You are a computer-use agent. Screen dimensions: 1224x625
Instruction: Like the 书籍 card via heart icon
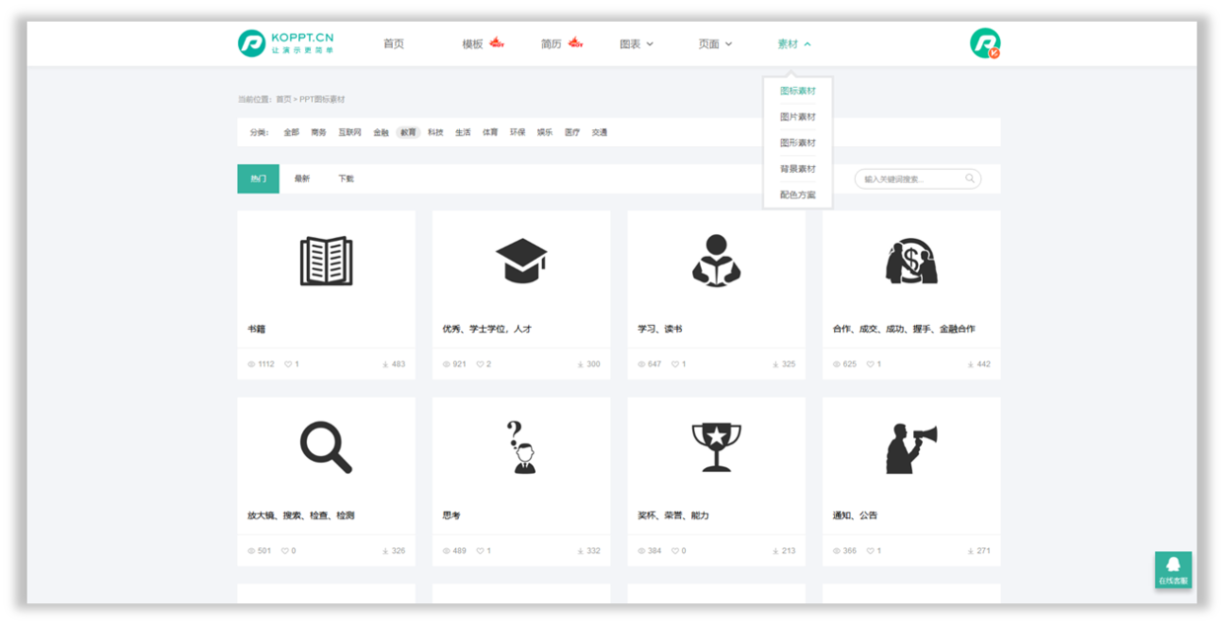pyautogui.click(x=288, y=364)
